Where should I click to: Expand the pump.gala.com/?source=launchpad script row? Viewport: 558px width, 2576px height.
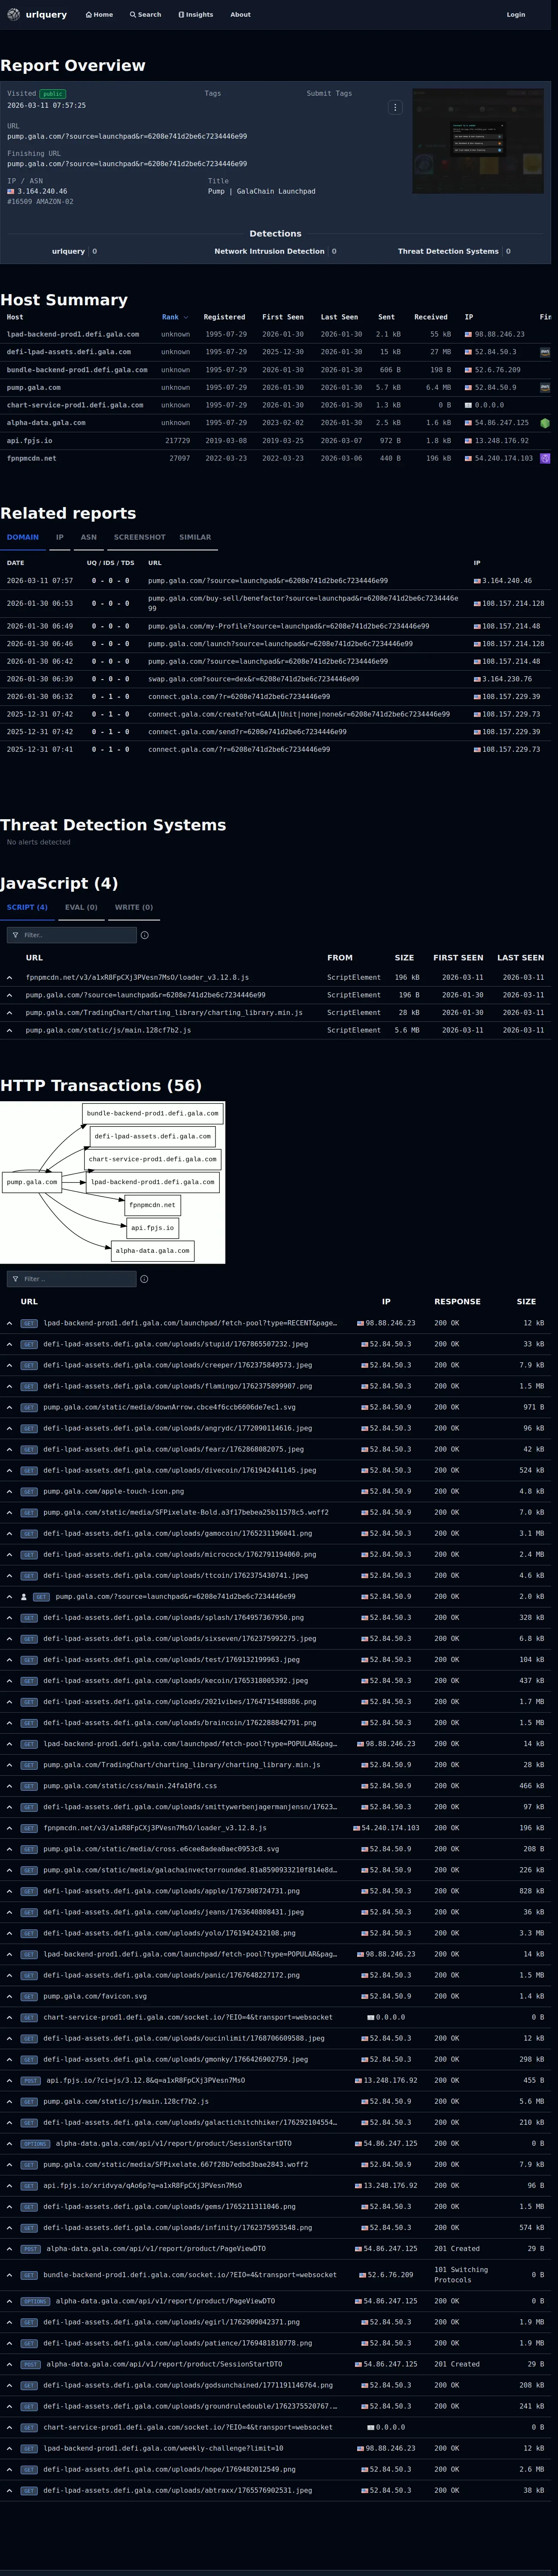pyautogui.click(x=10, y=995)
